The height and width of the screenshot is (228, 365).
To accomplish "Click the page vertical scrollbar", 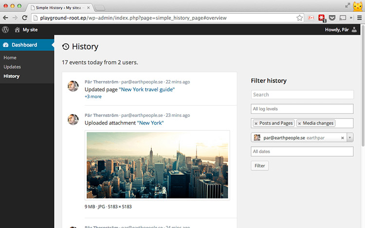I will (x=363, y=86).
